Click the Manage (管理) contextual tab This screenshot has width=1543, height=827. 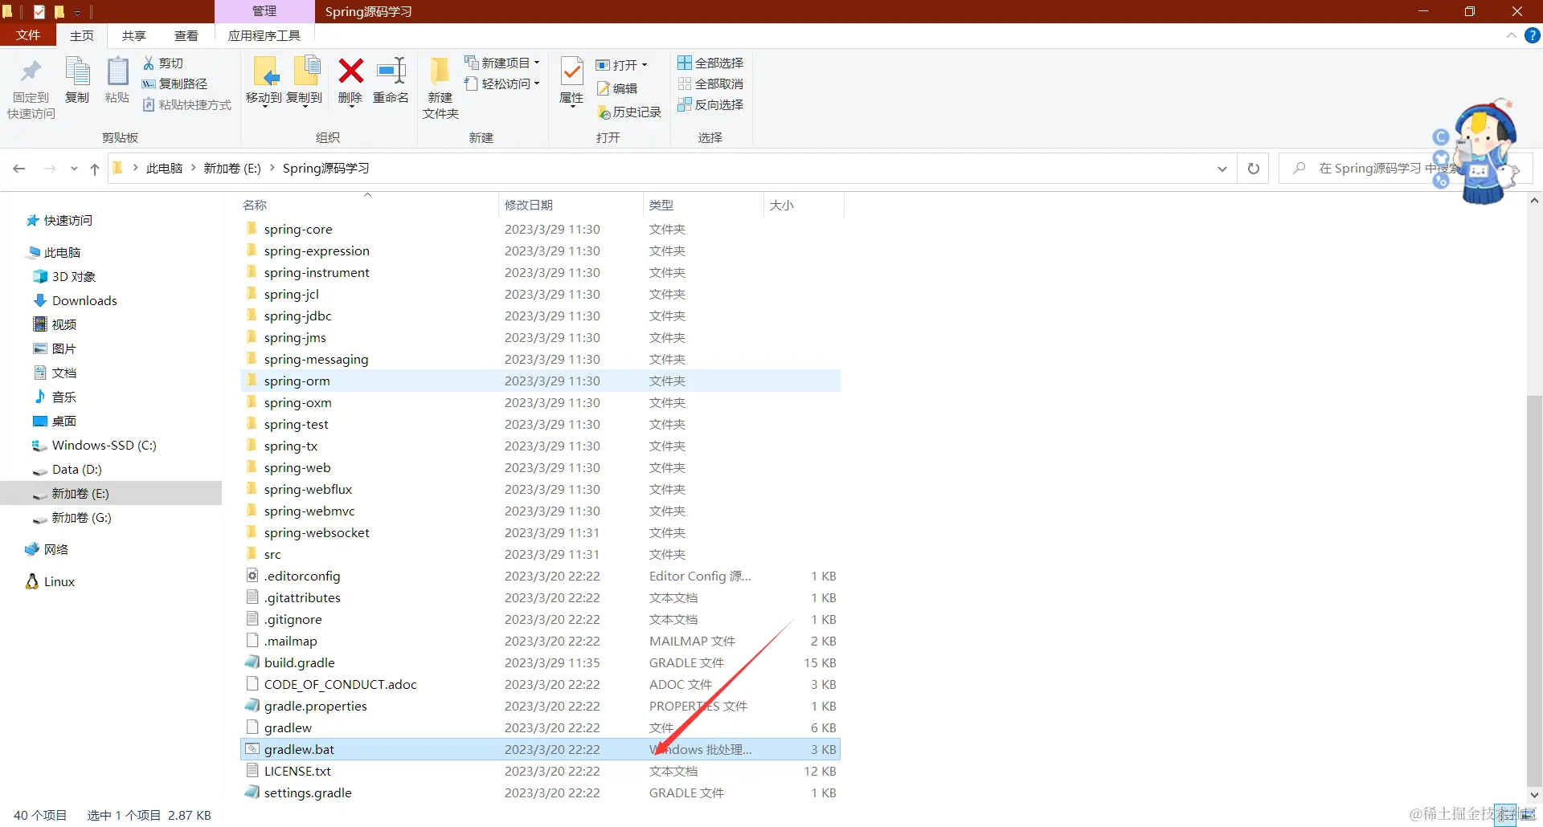click(x=264, y=11)
